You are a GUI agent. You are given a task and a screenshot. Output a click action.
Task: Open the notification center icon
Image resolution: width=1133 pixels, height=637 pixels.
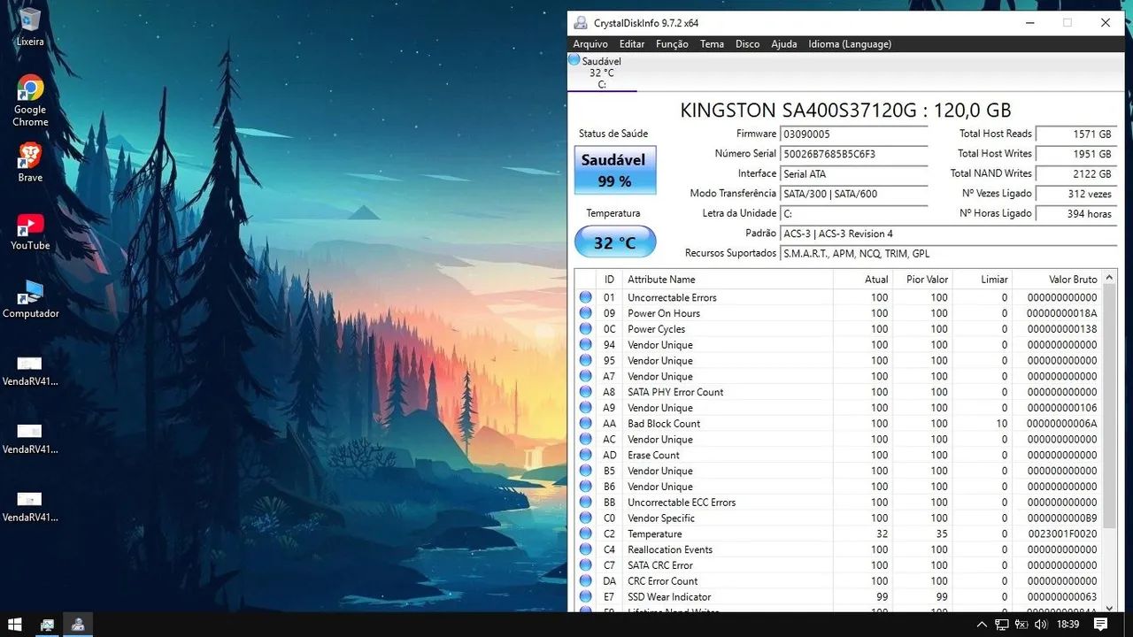coord(1100,625)
